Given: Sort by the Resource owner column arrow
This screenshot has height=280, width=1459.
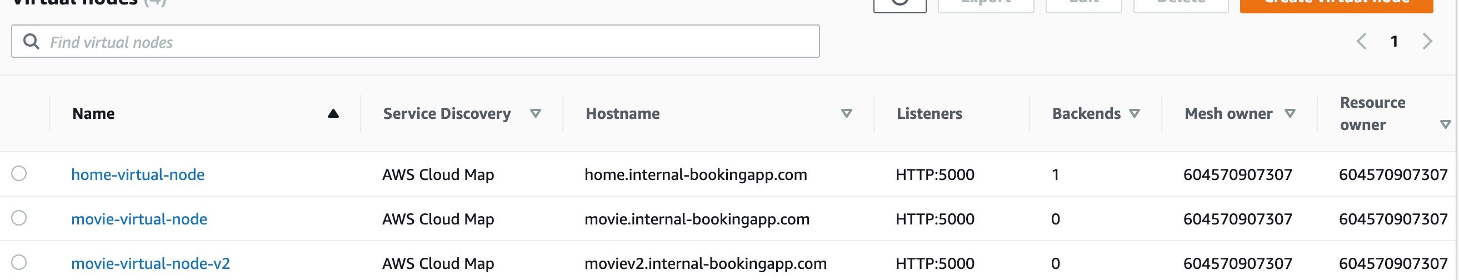Looking at the screenshot, I should (1446, 124).
